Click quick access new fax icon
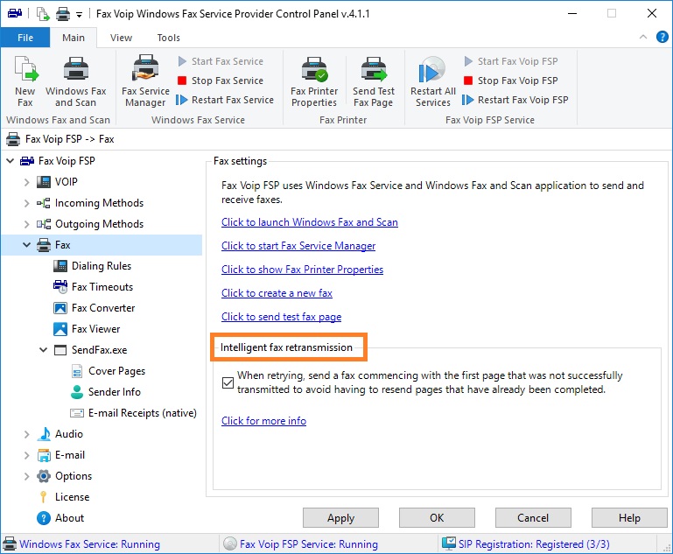The image size is (673, 554). click(x=43, y=14)
